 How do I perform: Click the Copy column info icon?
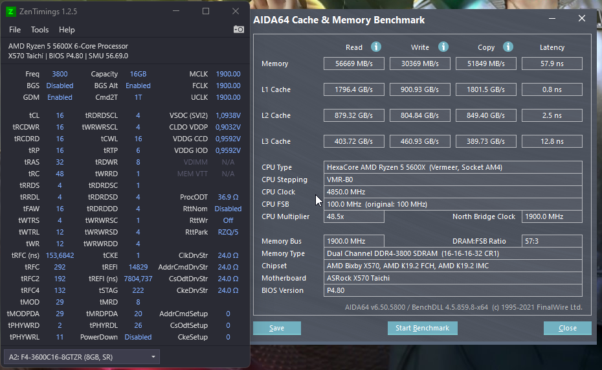pyautogui.click(x=508, y=47)
